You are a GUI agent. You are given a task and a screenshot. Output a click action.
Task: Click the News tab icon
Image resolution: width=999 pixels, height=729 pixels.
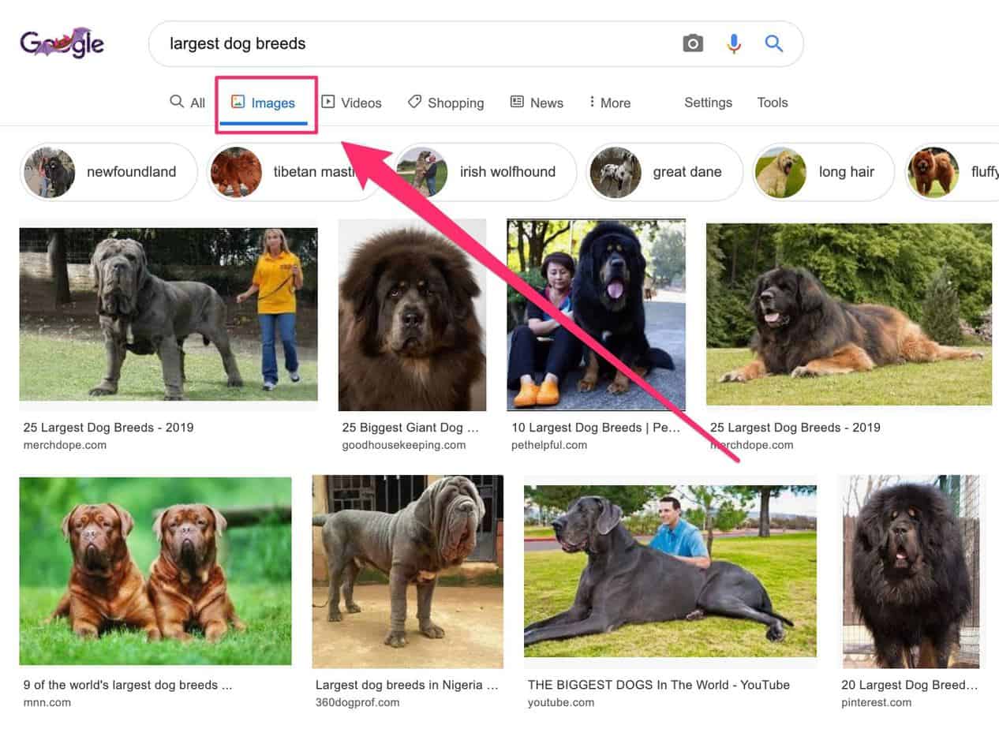pos(517,102)
